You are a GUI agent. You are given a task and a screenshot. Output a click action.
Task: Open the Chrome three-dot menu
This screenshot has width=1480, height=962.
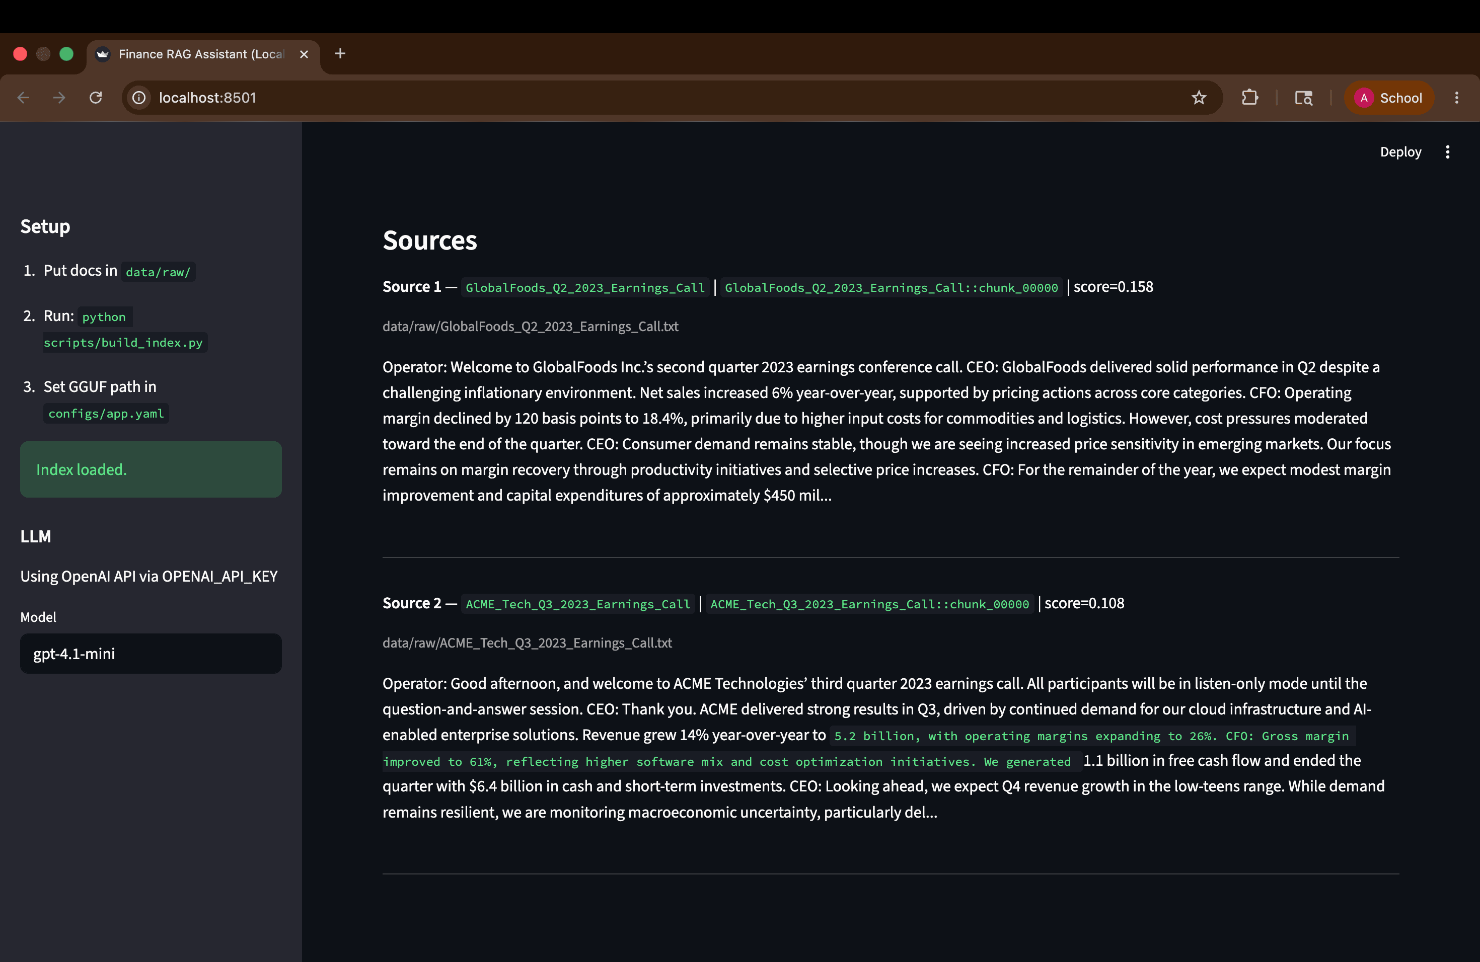pos(1456,98)
